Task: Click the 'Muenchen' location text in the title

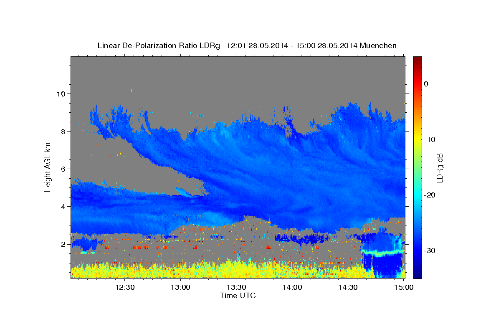Action: pyautogui.click(x=378, y=46)
